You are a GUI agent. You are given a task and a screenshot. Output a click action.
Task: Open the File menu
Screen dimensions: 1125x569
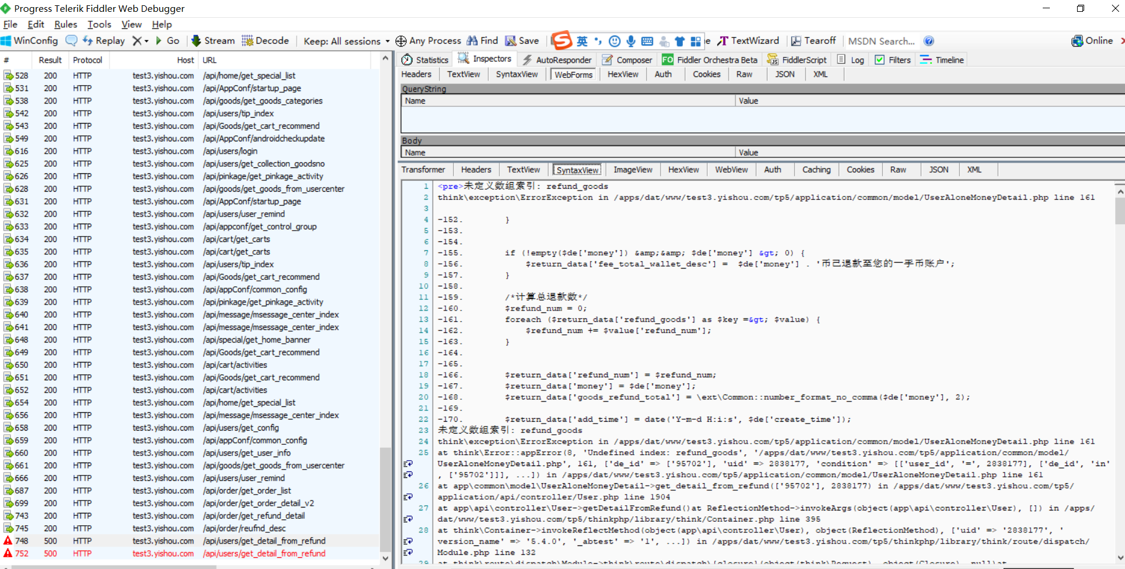point(10,24)
